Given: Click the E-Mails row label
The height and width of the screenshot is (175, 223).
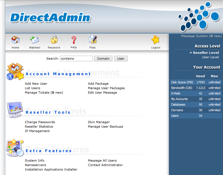Looking at the screenshot, I should pyautogui.click(x=176, y=93).
